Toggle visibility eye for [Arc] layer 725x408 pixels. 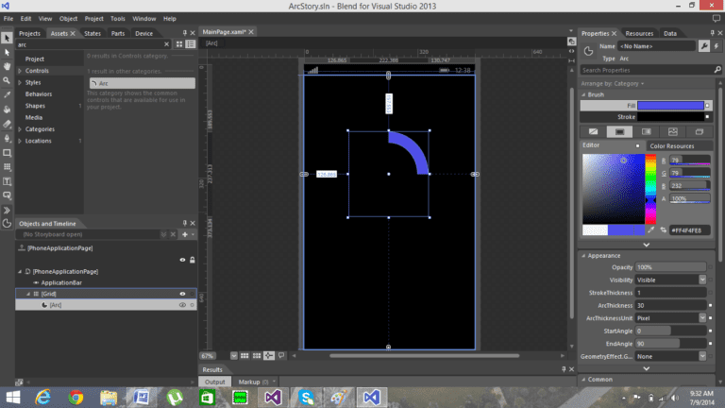point(183,305)
